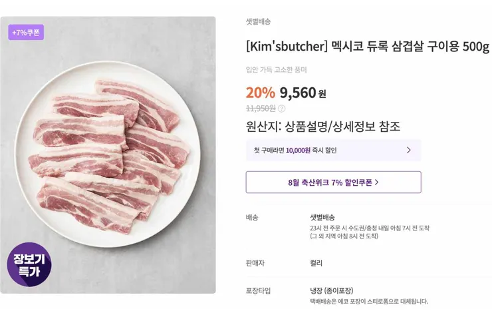The image size is (492, 319).
Task: Click the 샛별배송 label above the product title
Action: [x=258, y=21]
